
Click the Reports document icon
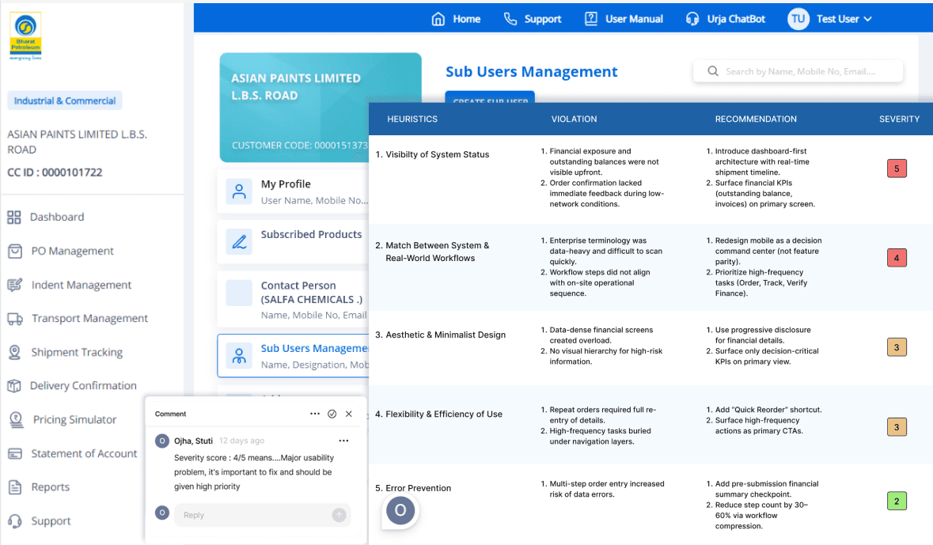click(x=15, y=487)
